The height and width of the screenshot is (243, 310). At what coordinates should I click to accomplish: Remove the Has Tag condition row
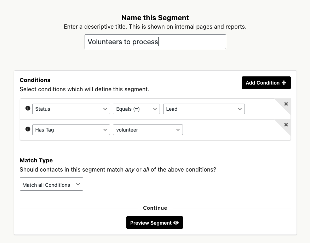click(x=286, y=125)
